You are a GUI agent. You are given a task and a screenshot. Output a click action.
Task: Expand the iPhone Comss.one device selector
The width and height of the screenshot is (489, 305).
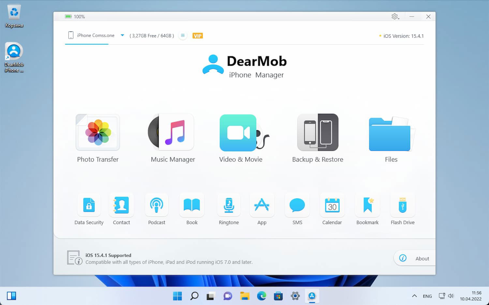tap(122, 35)
